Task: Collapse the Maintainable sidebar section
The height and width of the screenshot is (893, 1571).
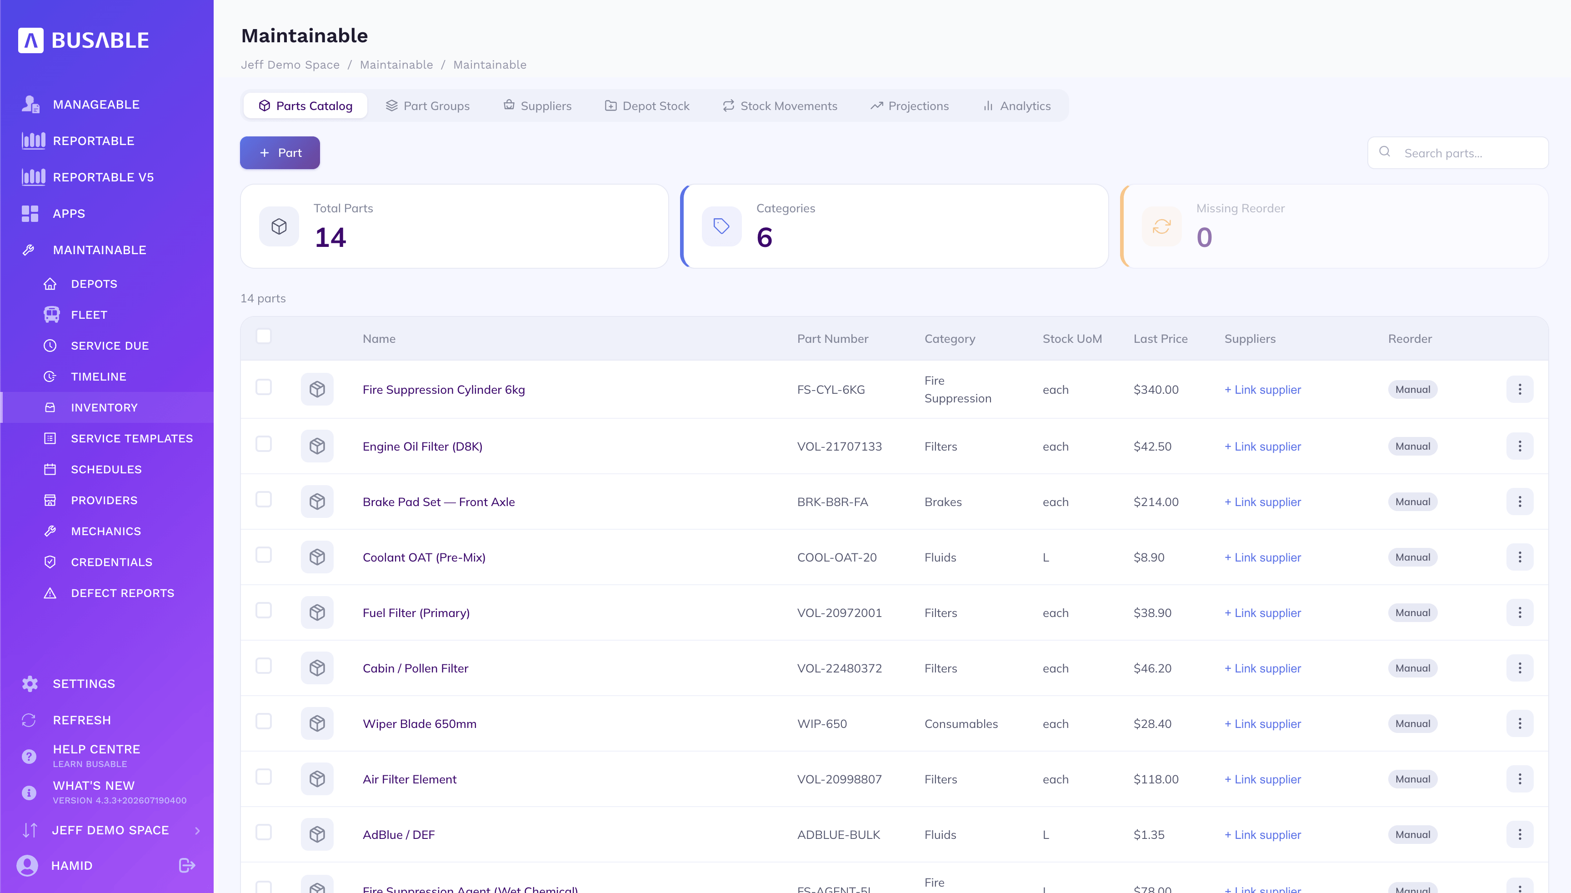Action: point(107,250)
